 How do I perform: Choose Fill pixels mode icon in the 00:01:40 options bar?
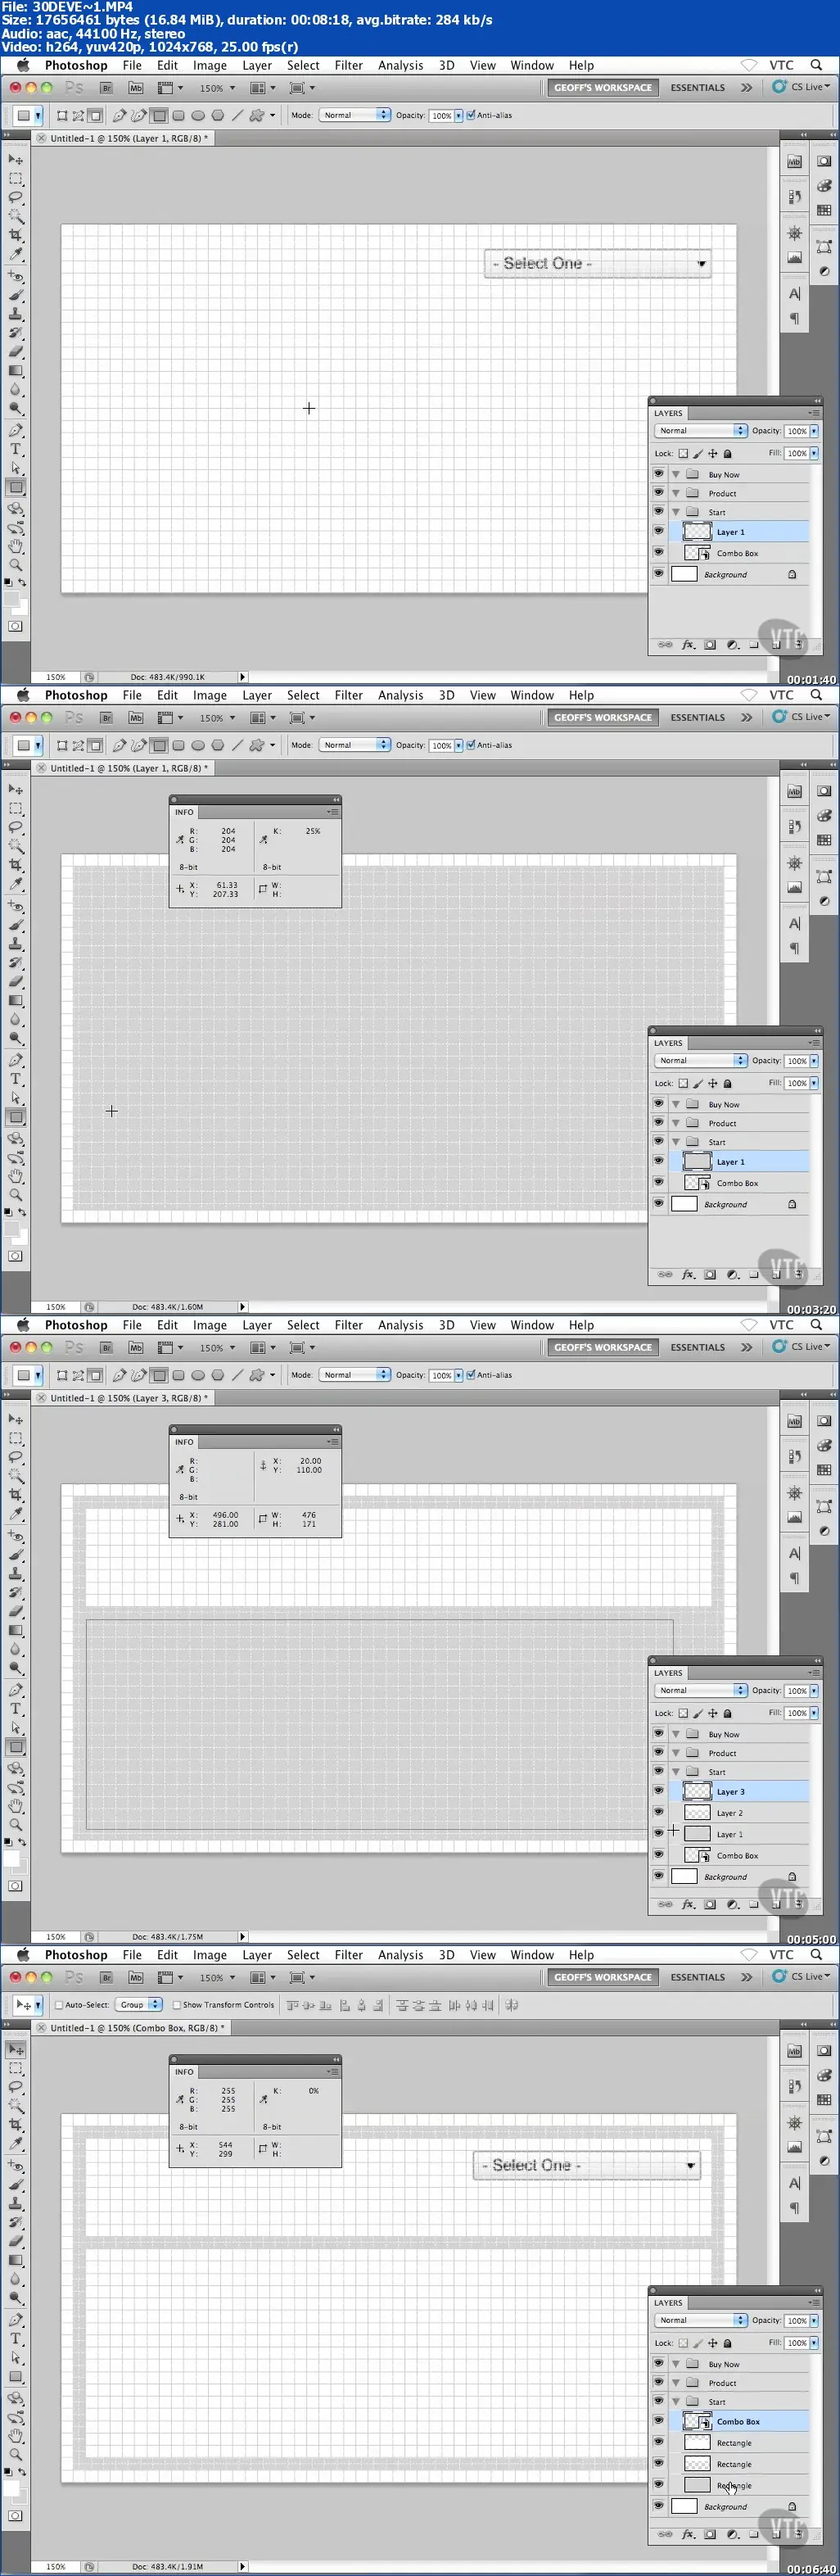tap(95, 115)
